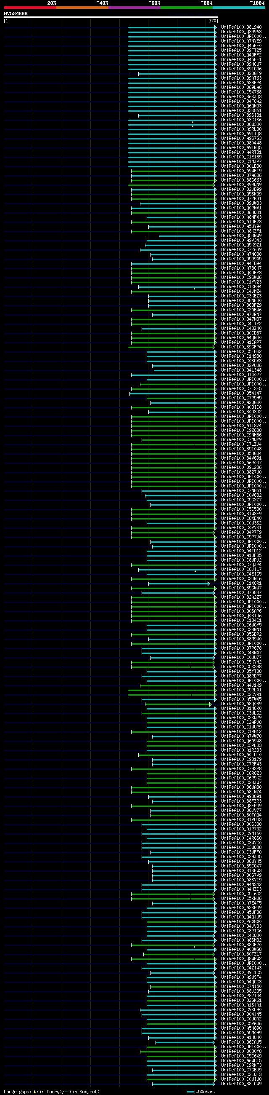Click the cyan alignment bar for UniRef100_Q8L940
The height and width of the screenshot is (1095, 269).
coord(172,27)
